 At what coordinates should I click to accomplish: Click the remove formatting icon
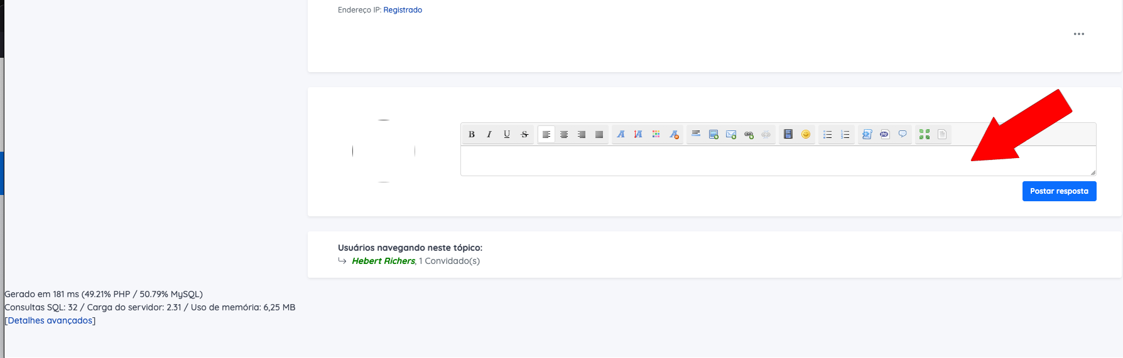pyautogui.click(x=674, y=134)
